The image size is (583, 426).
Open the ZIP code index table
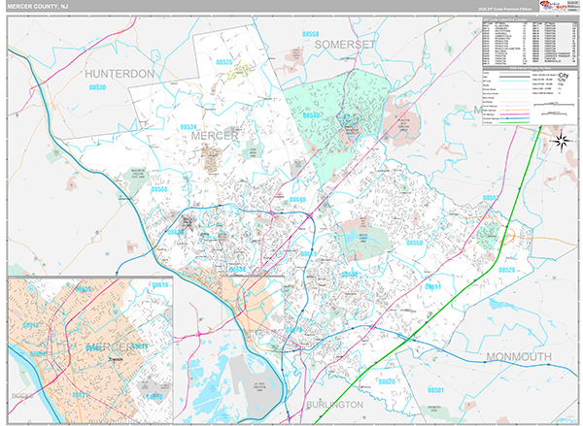pos(523,44)
